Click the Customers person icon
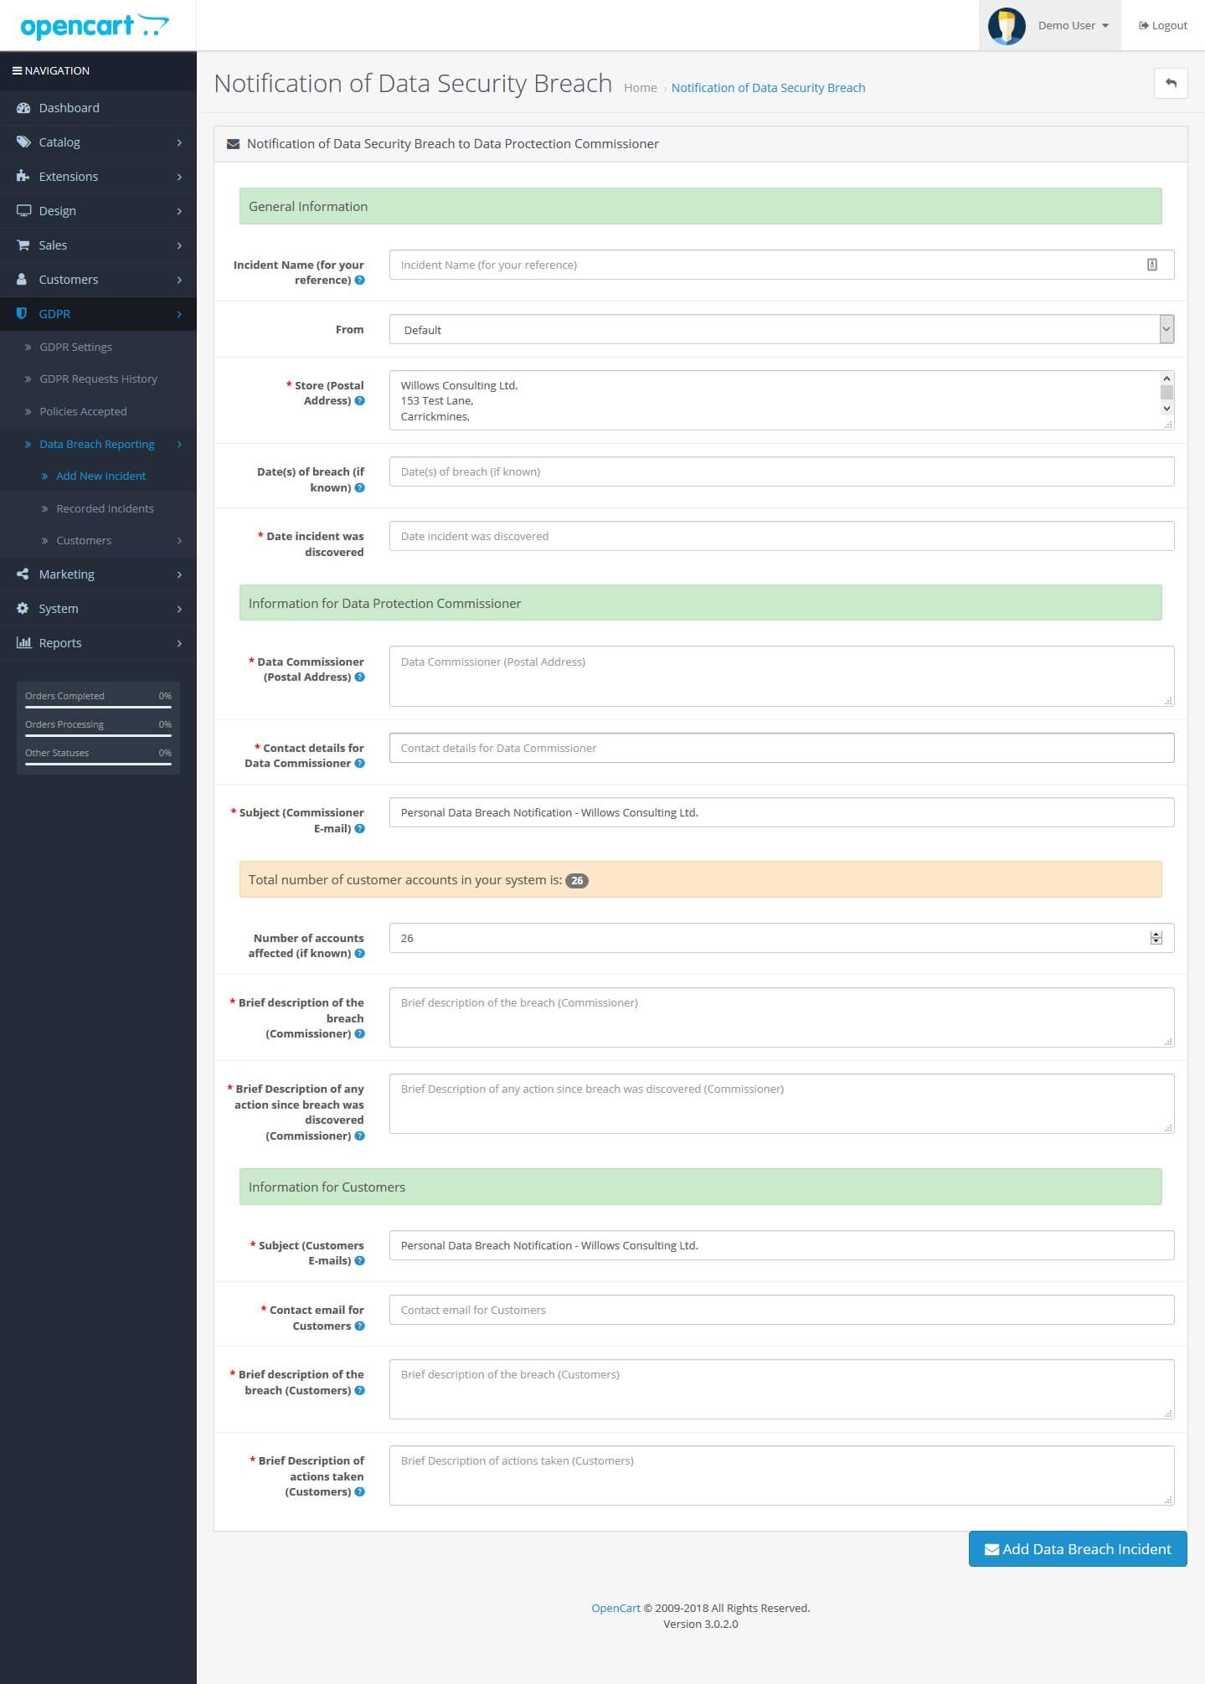The image size is (1205, 1684). pos(23,280)
